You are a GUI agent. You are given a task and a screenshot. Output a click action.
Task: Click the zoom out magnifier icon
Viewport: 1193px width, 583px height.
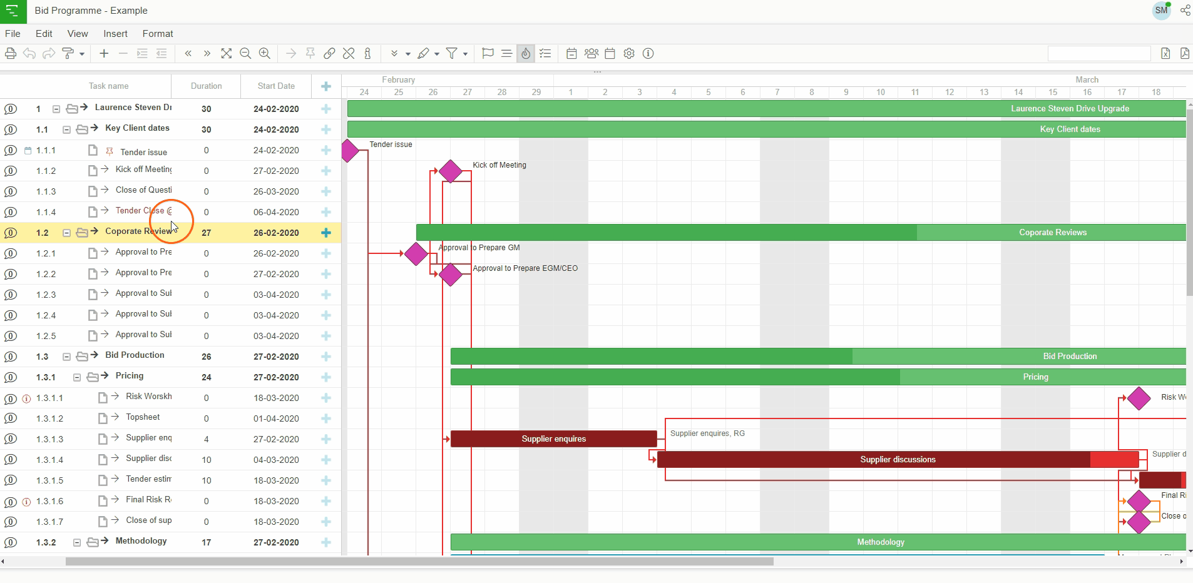click(x=245, y=54)
